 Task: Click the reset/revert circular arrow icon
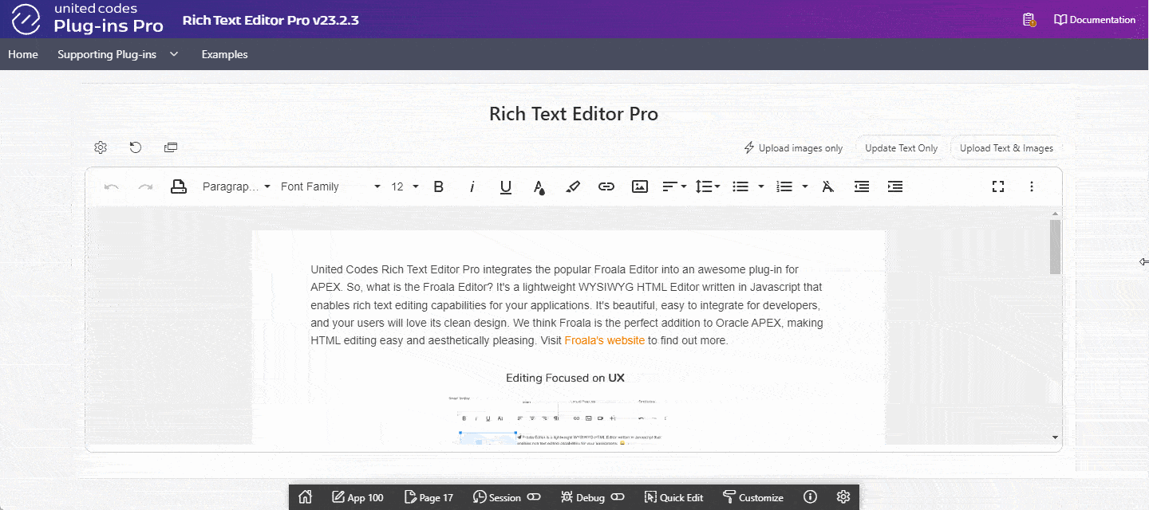tap(136, 147)
